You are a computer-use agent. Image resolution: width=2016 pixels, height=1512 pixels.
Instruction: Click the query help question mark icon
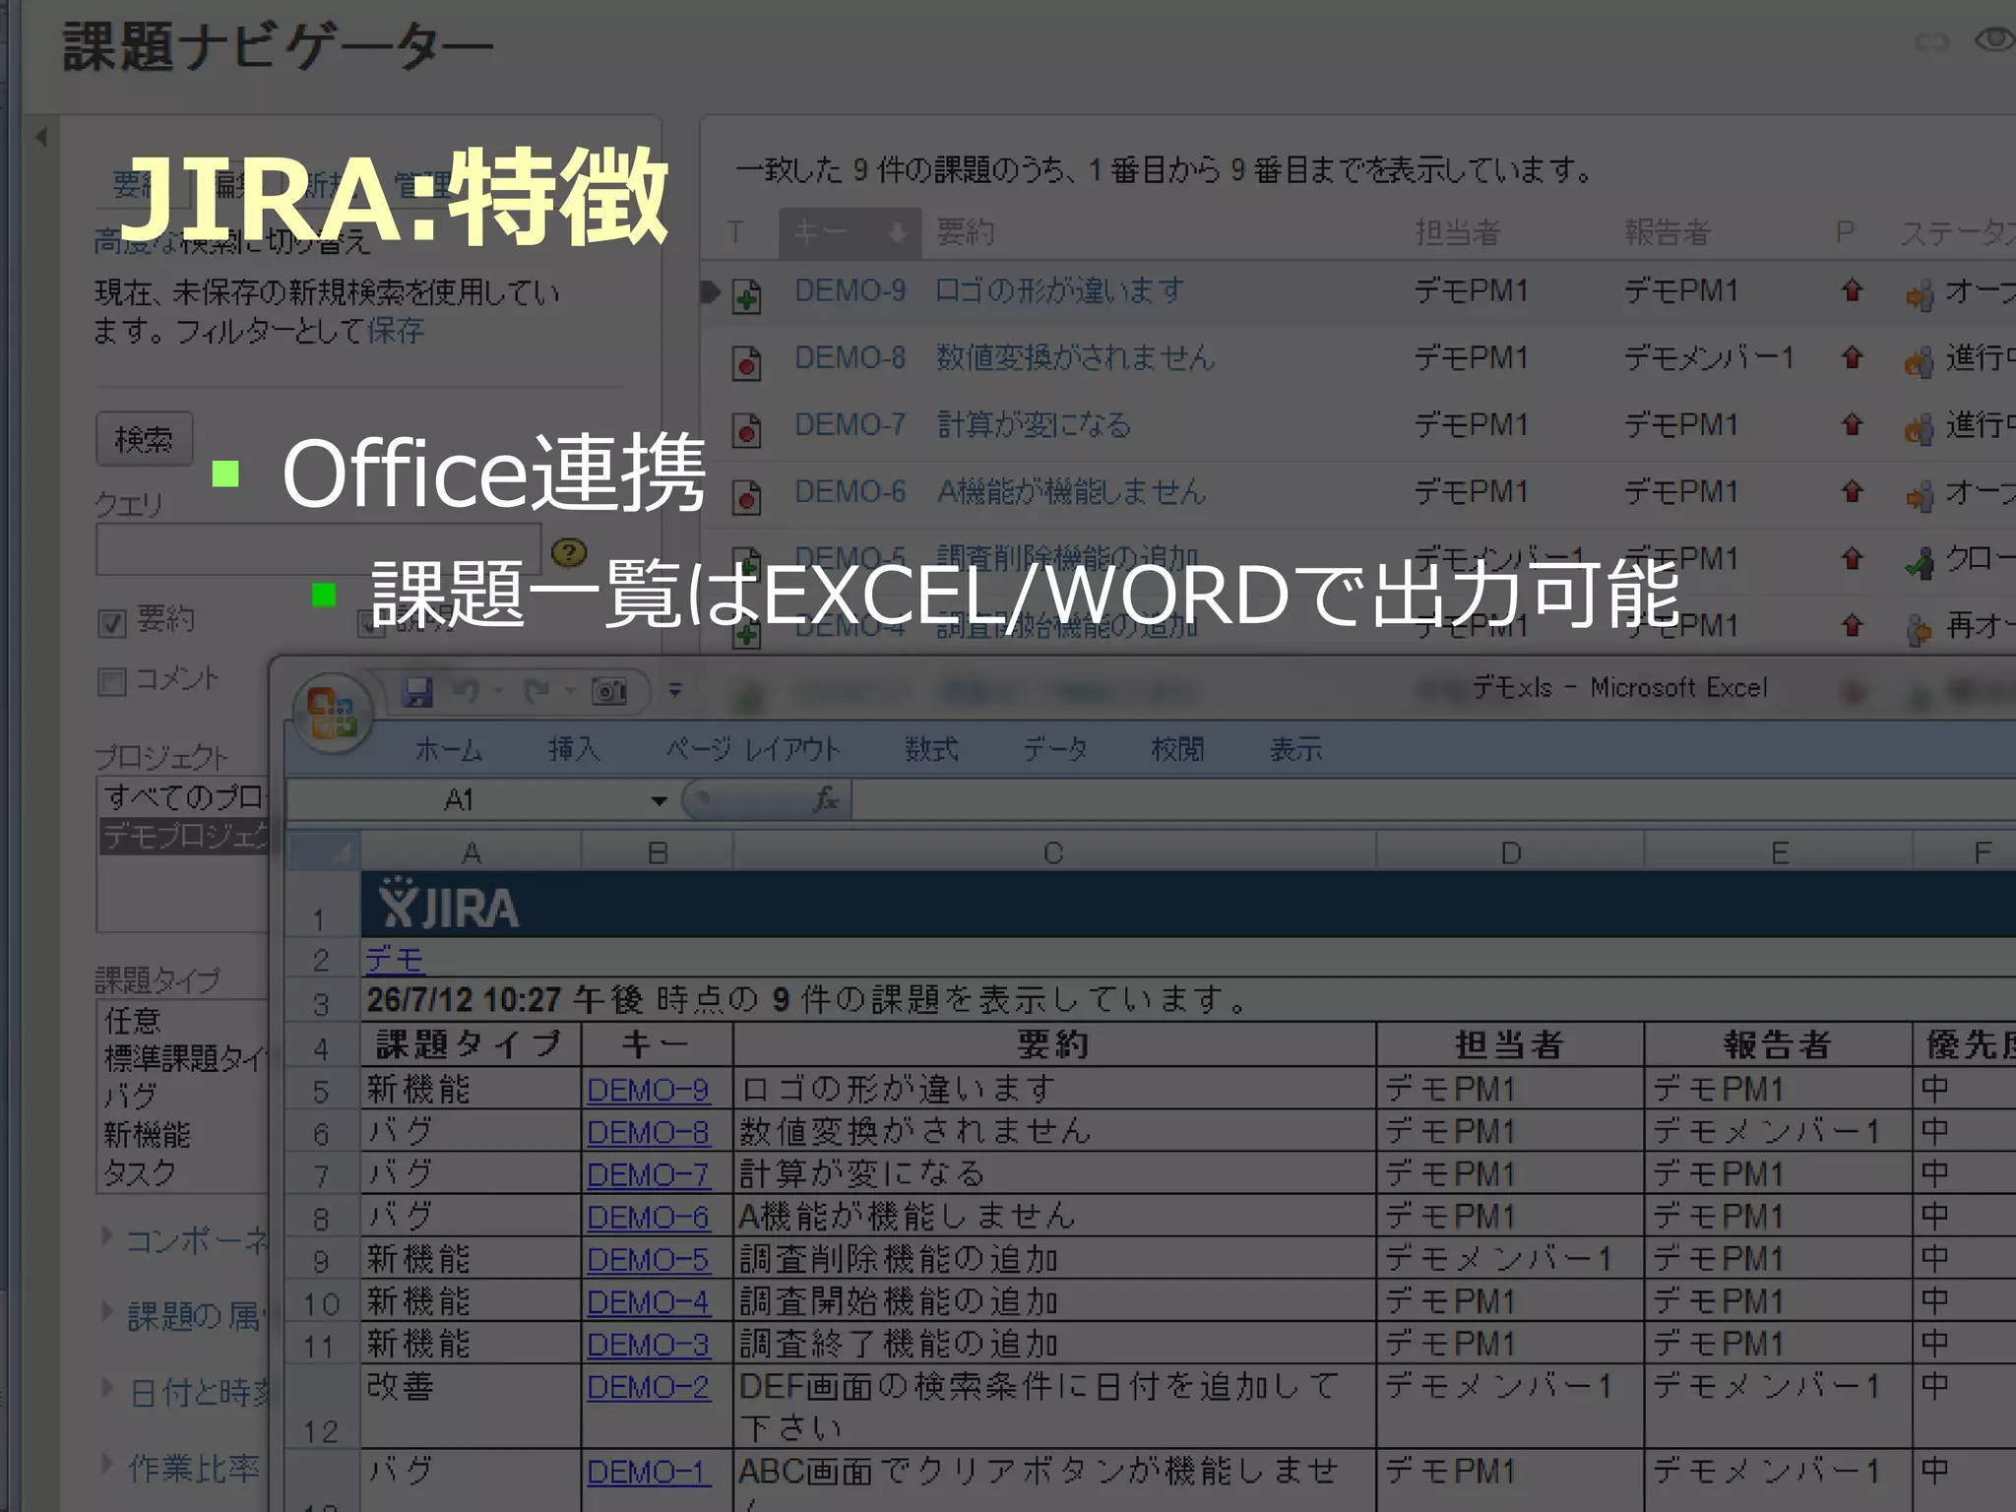click(x=569, y=553)
